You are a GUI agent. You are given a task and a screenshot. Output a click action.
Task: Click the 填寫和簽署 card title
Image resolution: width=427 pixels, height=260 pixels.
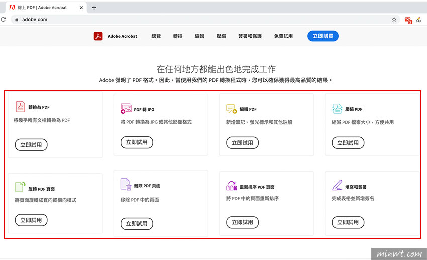click(x=356, y=187)
